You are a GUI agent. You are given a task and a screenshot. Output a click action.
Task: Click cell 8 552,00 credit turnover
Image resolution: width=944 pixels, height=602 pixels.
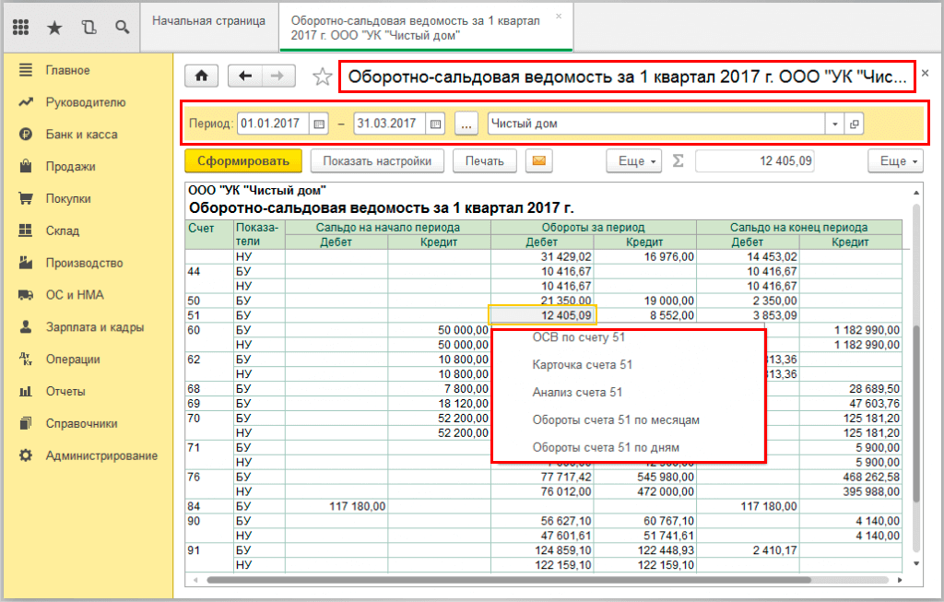(x=645, y=315)
